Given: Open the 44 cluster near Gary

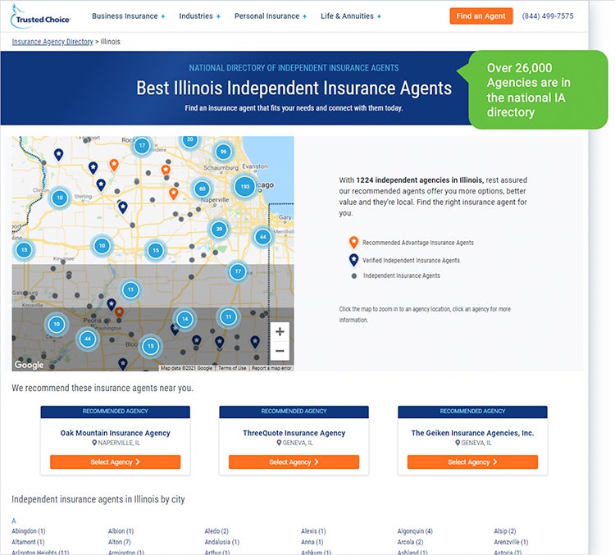Looking at the screenshot, I should (262, 237).
